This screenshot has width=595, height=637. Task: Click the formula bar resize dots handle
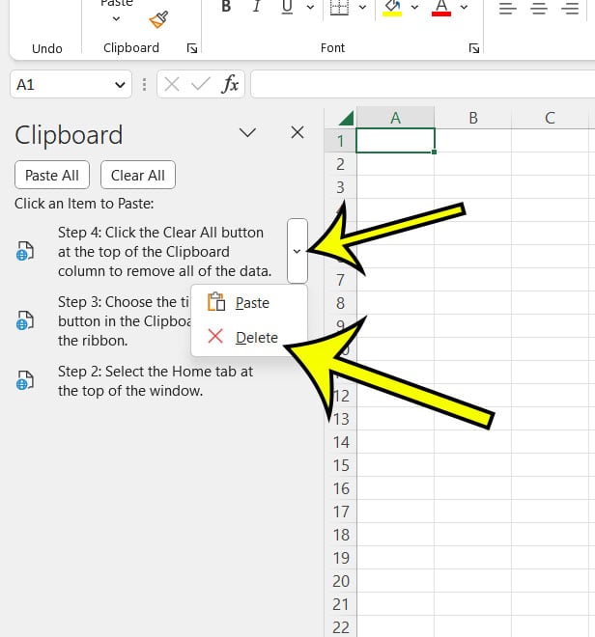144,85
